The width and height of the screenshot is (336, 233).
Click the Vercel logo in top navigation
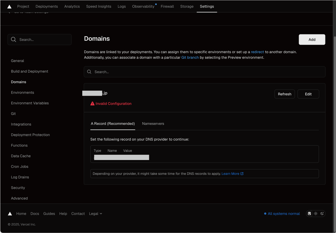(x=9, y=7)
